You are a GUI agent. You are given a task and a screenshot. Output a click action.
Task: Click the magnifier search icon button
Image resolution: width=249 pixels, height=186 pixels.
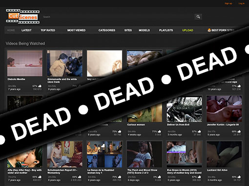(x=198, y=17)
